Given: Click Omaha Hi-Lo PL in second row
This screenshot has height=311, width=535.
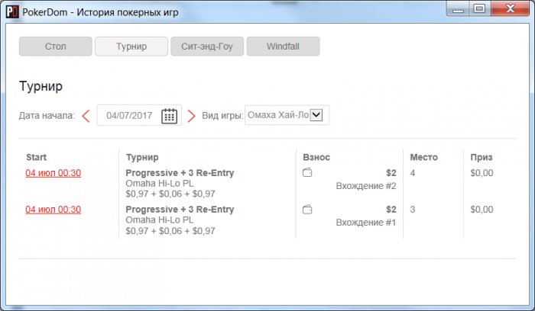Looking at the screenshot, I should pos(160,220).
